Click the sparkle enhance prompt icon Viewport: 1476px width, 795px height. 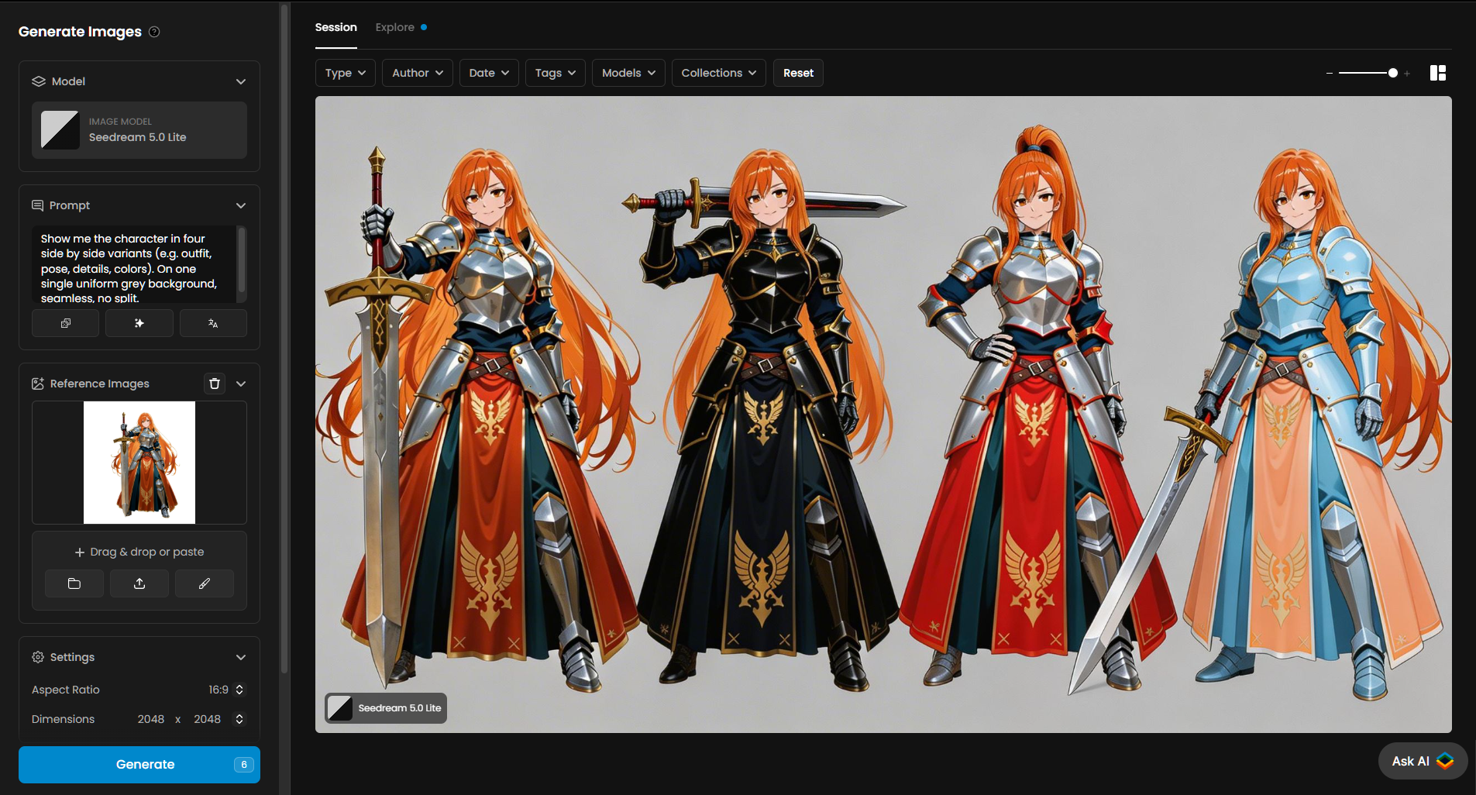139,323
